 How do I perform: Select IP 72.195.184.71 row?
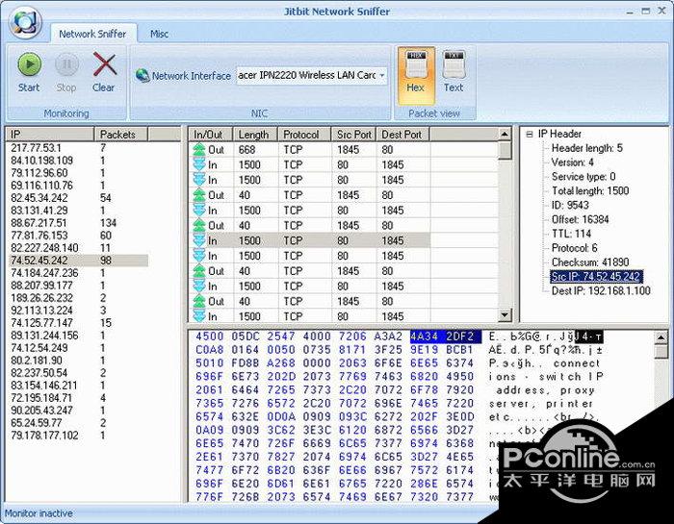(x=79, y=398)
